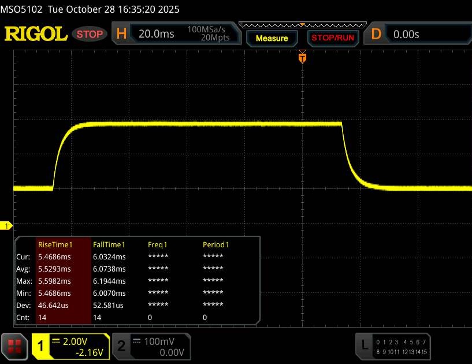The width and height of the screenshot is (472, 364).
Task: Click the 100MSa/s sample rate readout
Action: click(208, 29)
